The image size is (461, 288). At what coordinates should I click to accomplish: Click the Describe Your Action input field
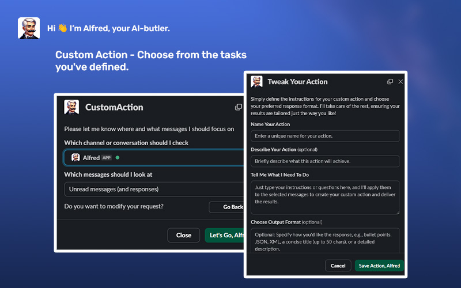pos(325,161)
